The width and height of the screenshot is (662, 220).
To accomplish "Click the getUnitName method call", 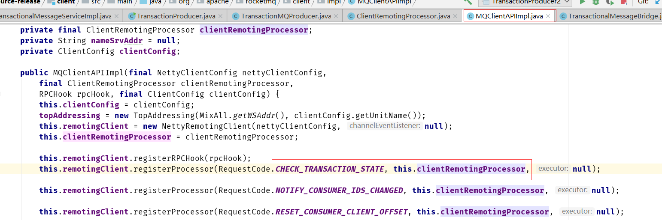I will (377, 116).
